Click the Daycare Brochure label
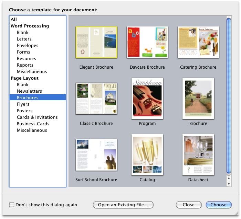Screen dimensions: 241x219 [147, 67]
